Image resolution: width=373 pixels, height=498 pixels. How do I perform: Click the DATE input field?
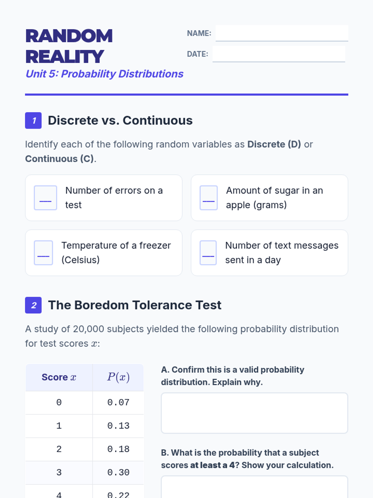coord(279,54)
